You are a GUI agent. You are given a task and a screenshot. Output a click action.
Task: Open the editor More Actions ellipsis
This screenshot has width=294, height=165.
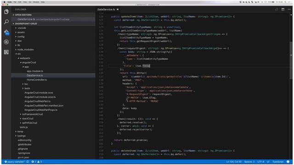click(x=289, y=9)
